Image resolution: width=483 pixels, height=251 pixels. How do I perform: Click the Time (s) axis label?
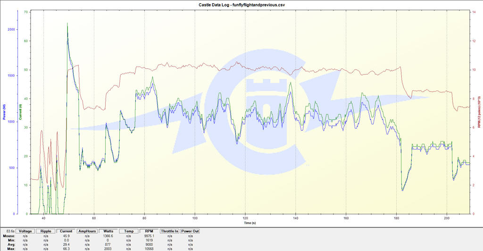(x=250, y=223)
